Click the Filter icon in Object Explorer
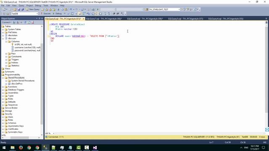Image resolution: width=269 pixels, height=151 pixels. click(25, 22)
